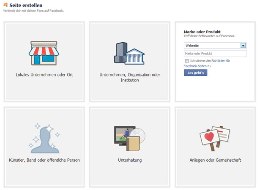Pick 'Anliegen oder Gemeinschaft' category label
Screen dimensions: 260x190
[x=215, y=160]
